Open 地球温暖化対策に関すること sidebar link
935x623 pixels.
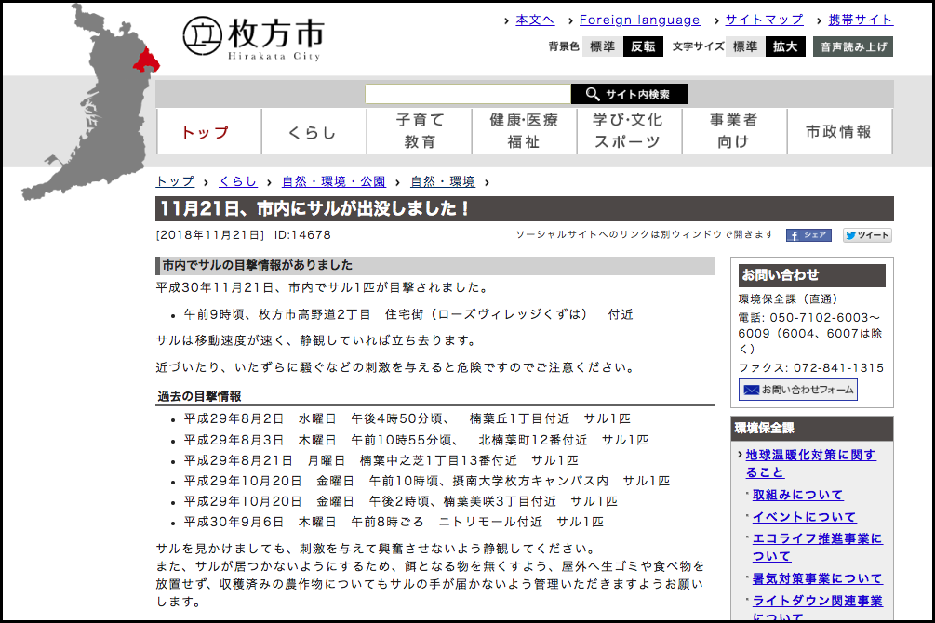[809, 463]
